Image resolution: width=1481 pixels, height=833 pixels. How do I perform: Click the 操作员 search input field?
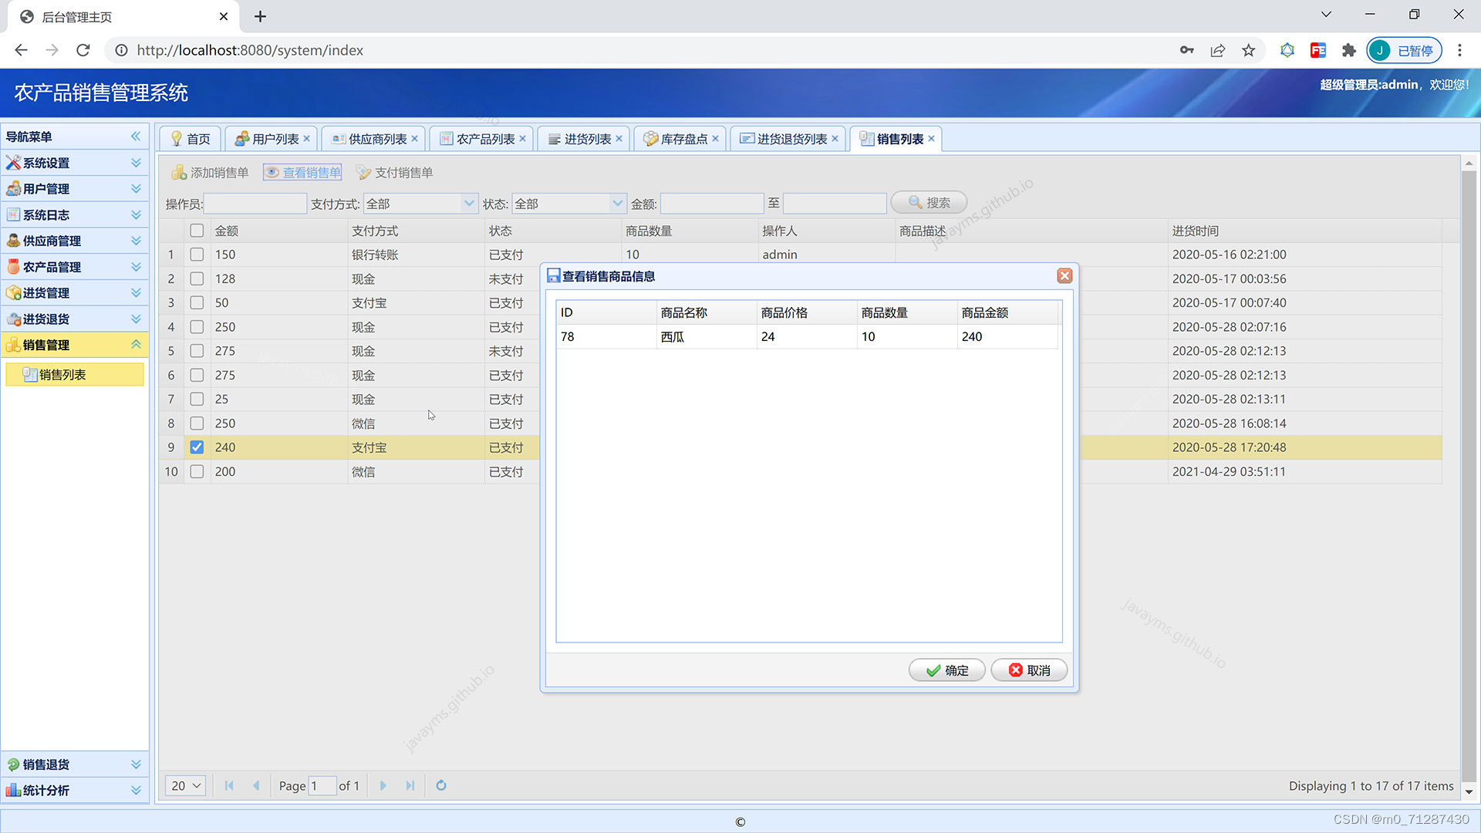(x=255, y=204)
